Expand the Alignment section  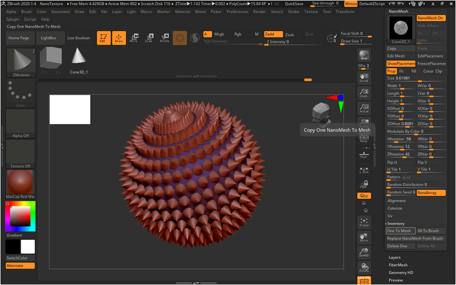pyautogui.click(x=397, y=201)
